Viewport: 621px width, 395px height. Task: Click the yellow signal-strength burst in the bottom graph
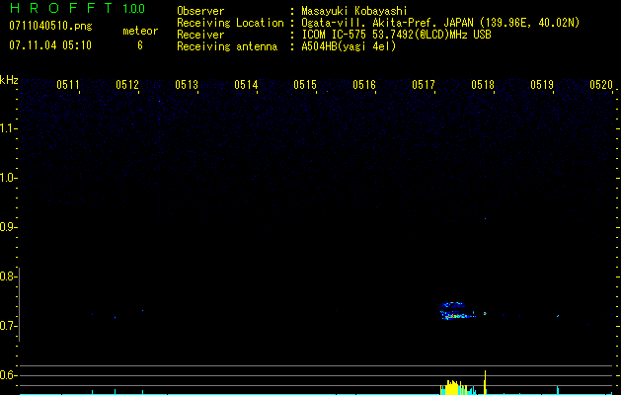454,387
